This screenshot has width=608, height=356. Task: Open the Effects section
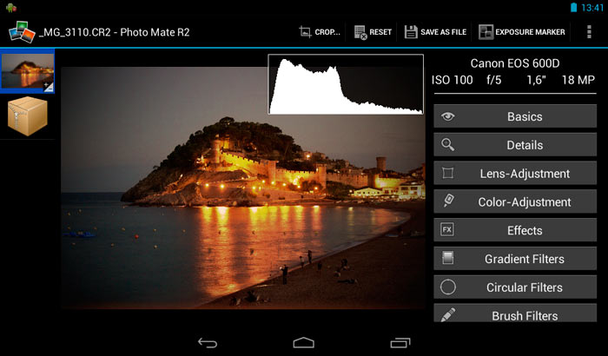515,230
